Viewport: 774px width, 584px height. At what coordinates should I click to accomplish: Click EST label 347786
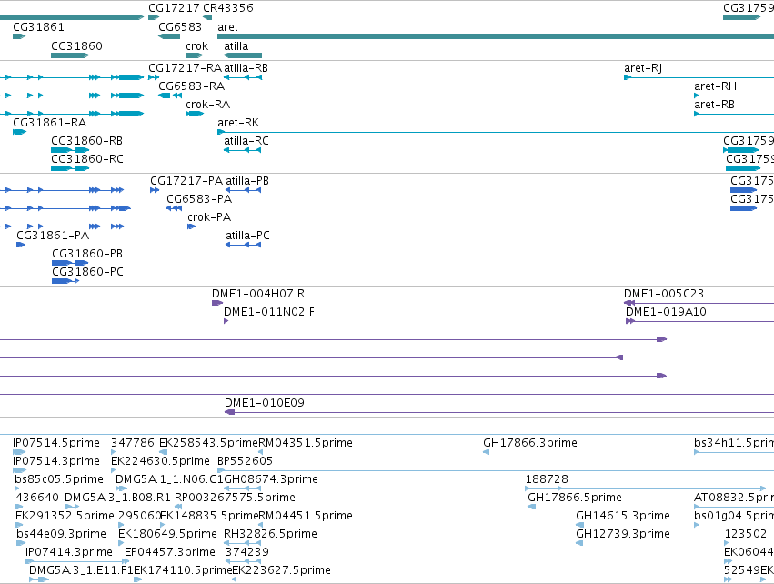point(133,443)
